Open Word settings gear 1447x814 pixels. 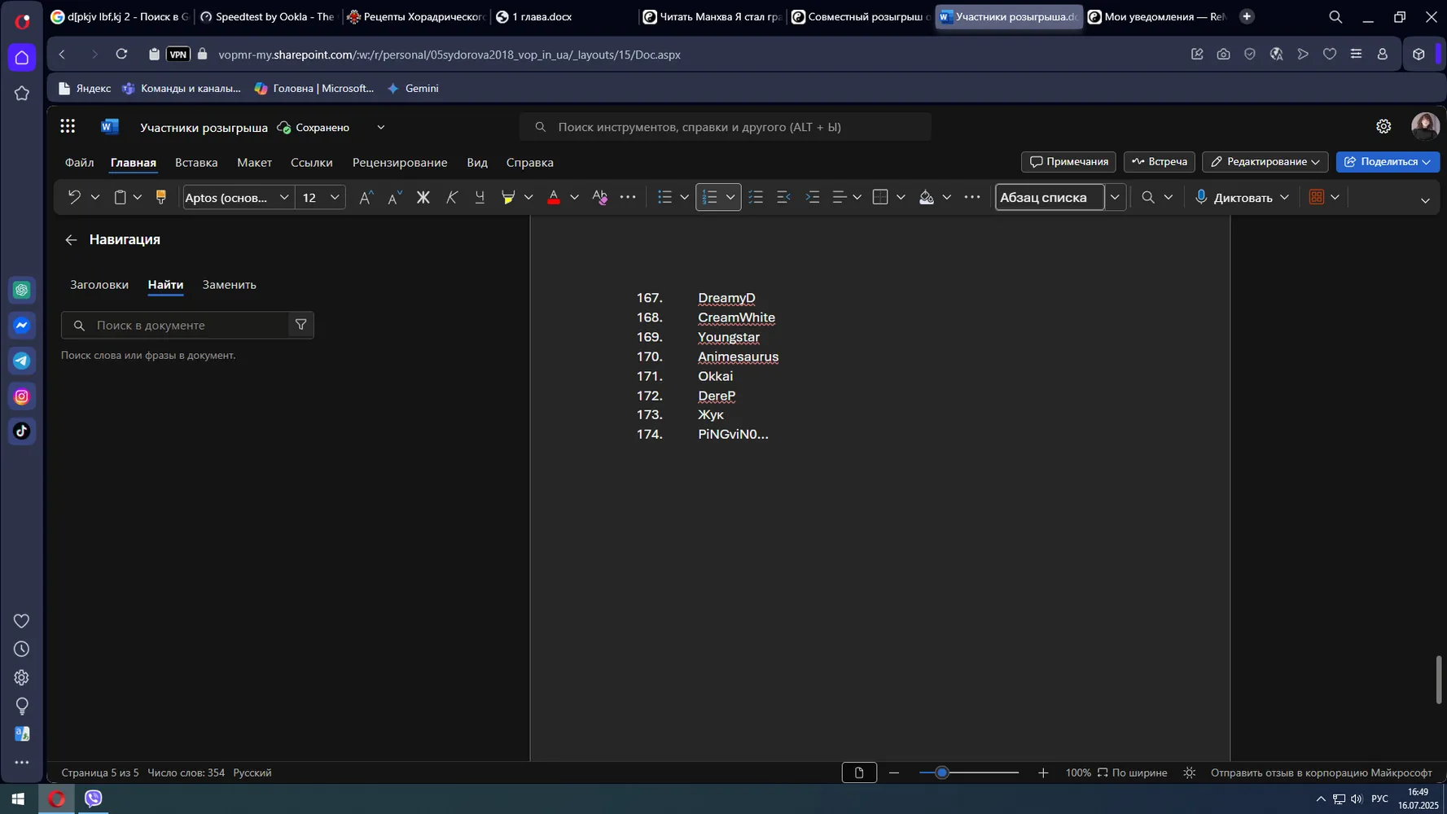tap(1383, 126)
